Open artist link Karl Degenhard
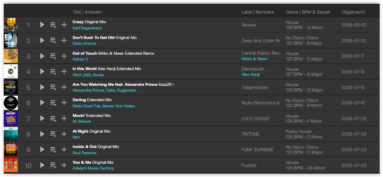Screen dimensions: 383x177 pyautogui.click(x=87, y=28)
